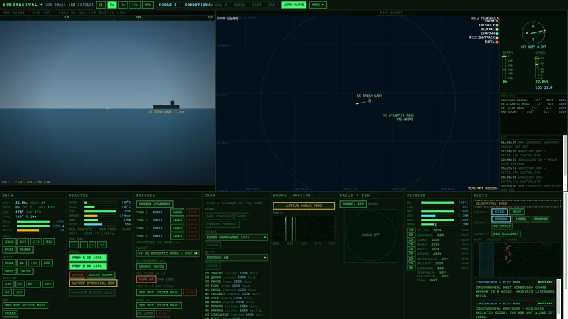Decrease heading by 10 degrees
The height and width of the screenshot is (319, 568).
click(x=8, y=284)
